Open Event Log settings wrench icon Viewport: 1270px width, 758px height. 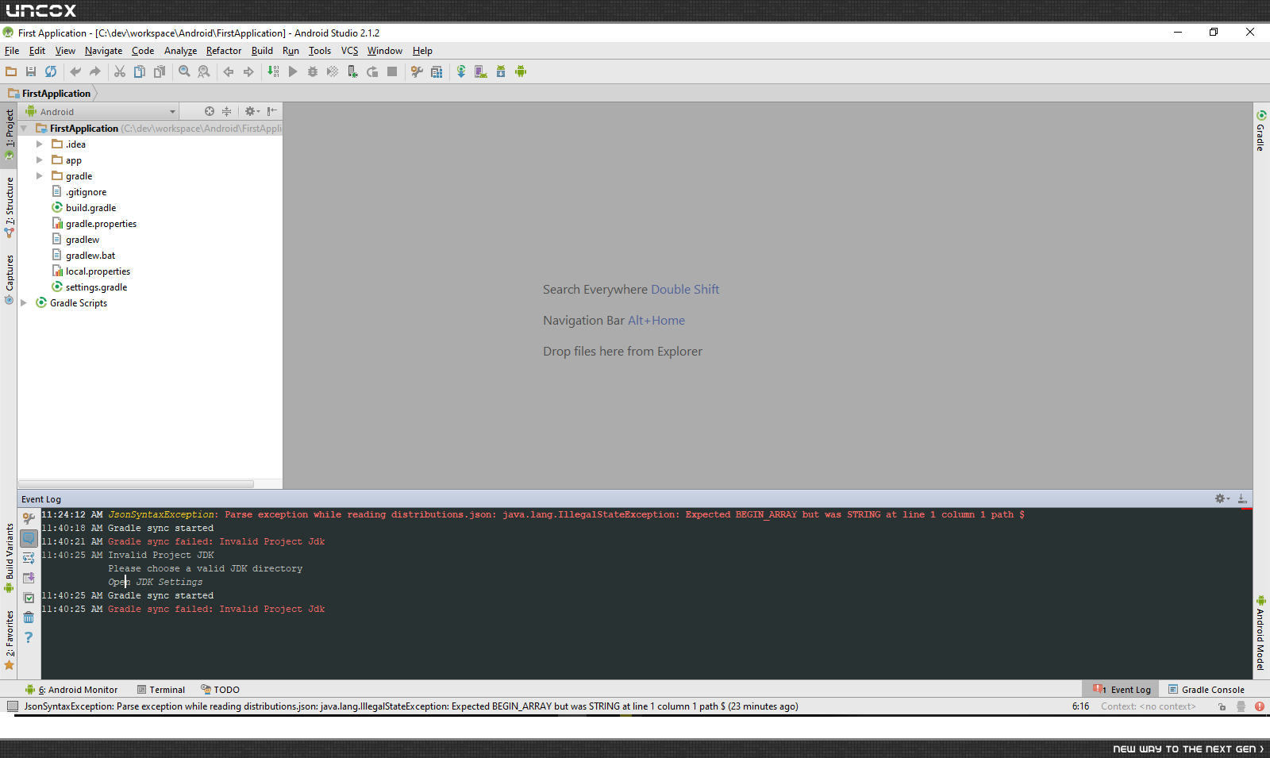click(29, 518)
